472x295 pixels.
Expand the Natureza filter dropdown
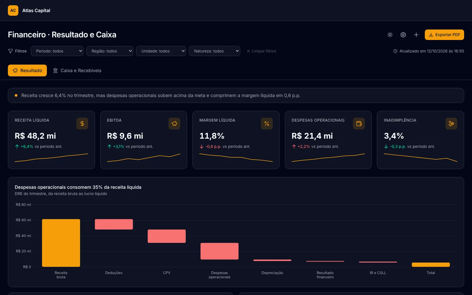(x=214, y=51)
